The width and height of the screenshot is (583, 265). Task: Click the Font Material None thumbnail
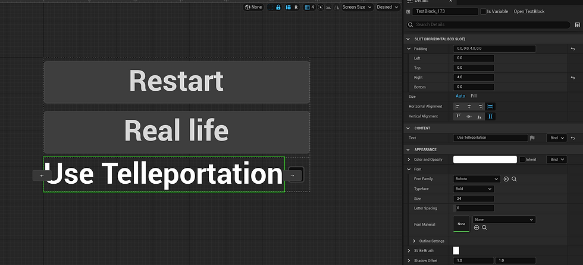(x=462, y=224)
